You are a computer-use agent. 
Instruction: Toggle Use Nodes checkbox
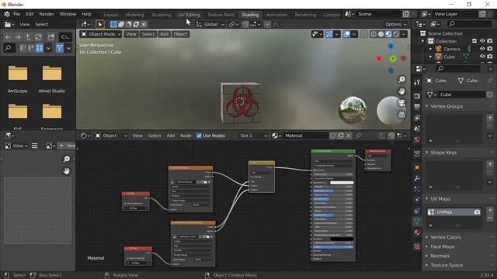click(x=199, y=136)
